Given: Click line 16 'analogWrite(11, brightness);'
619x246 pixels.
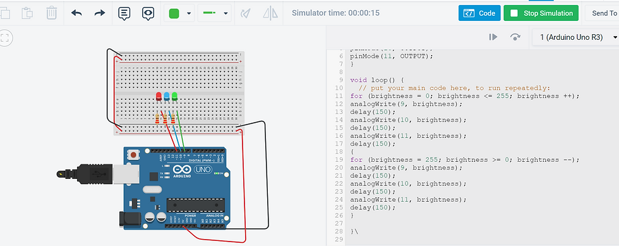Looking at the screenshot, I should 408,136.
